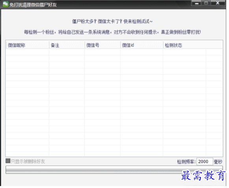Click the 每检测一个粉丝 description text

coord(112,32)
